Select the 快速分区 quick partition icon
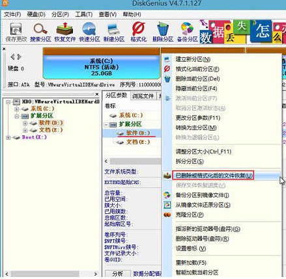This screenshot has height=279, width=286. 89,32
